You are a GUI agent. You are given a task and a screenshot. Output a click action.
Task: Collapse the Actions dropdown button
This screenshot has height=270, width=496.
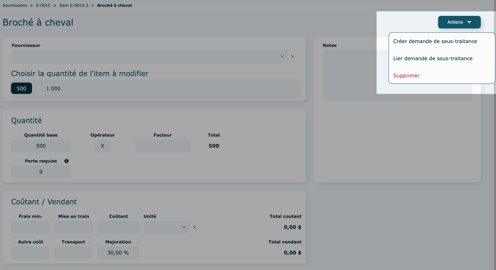pos(459,22)
